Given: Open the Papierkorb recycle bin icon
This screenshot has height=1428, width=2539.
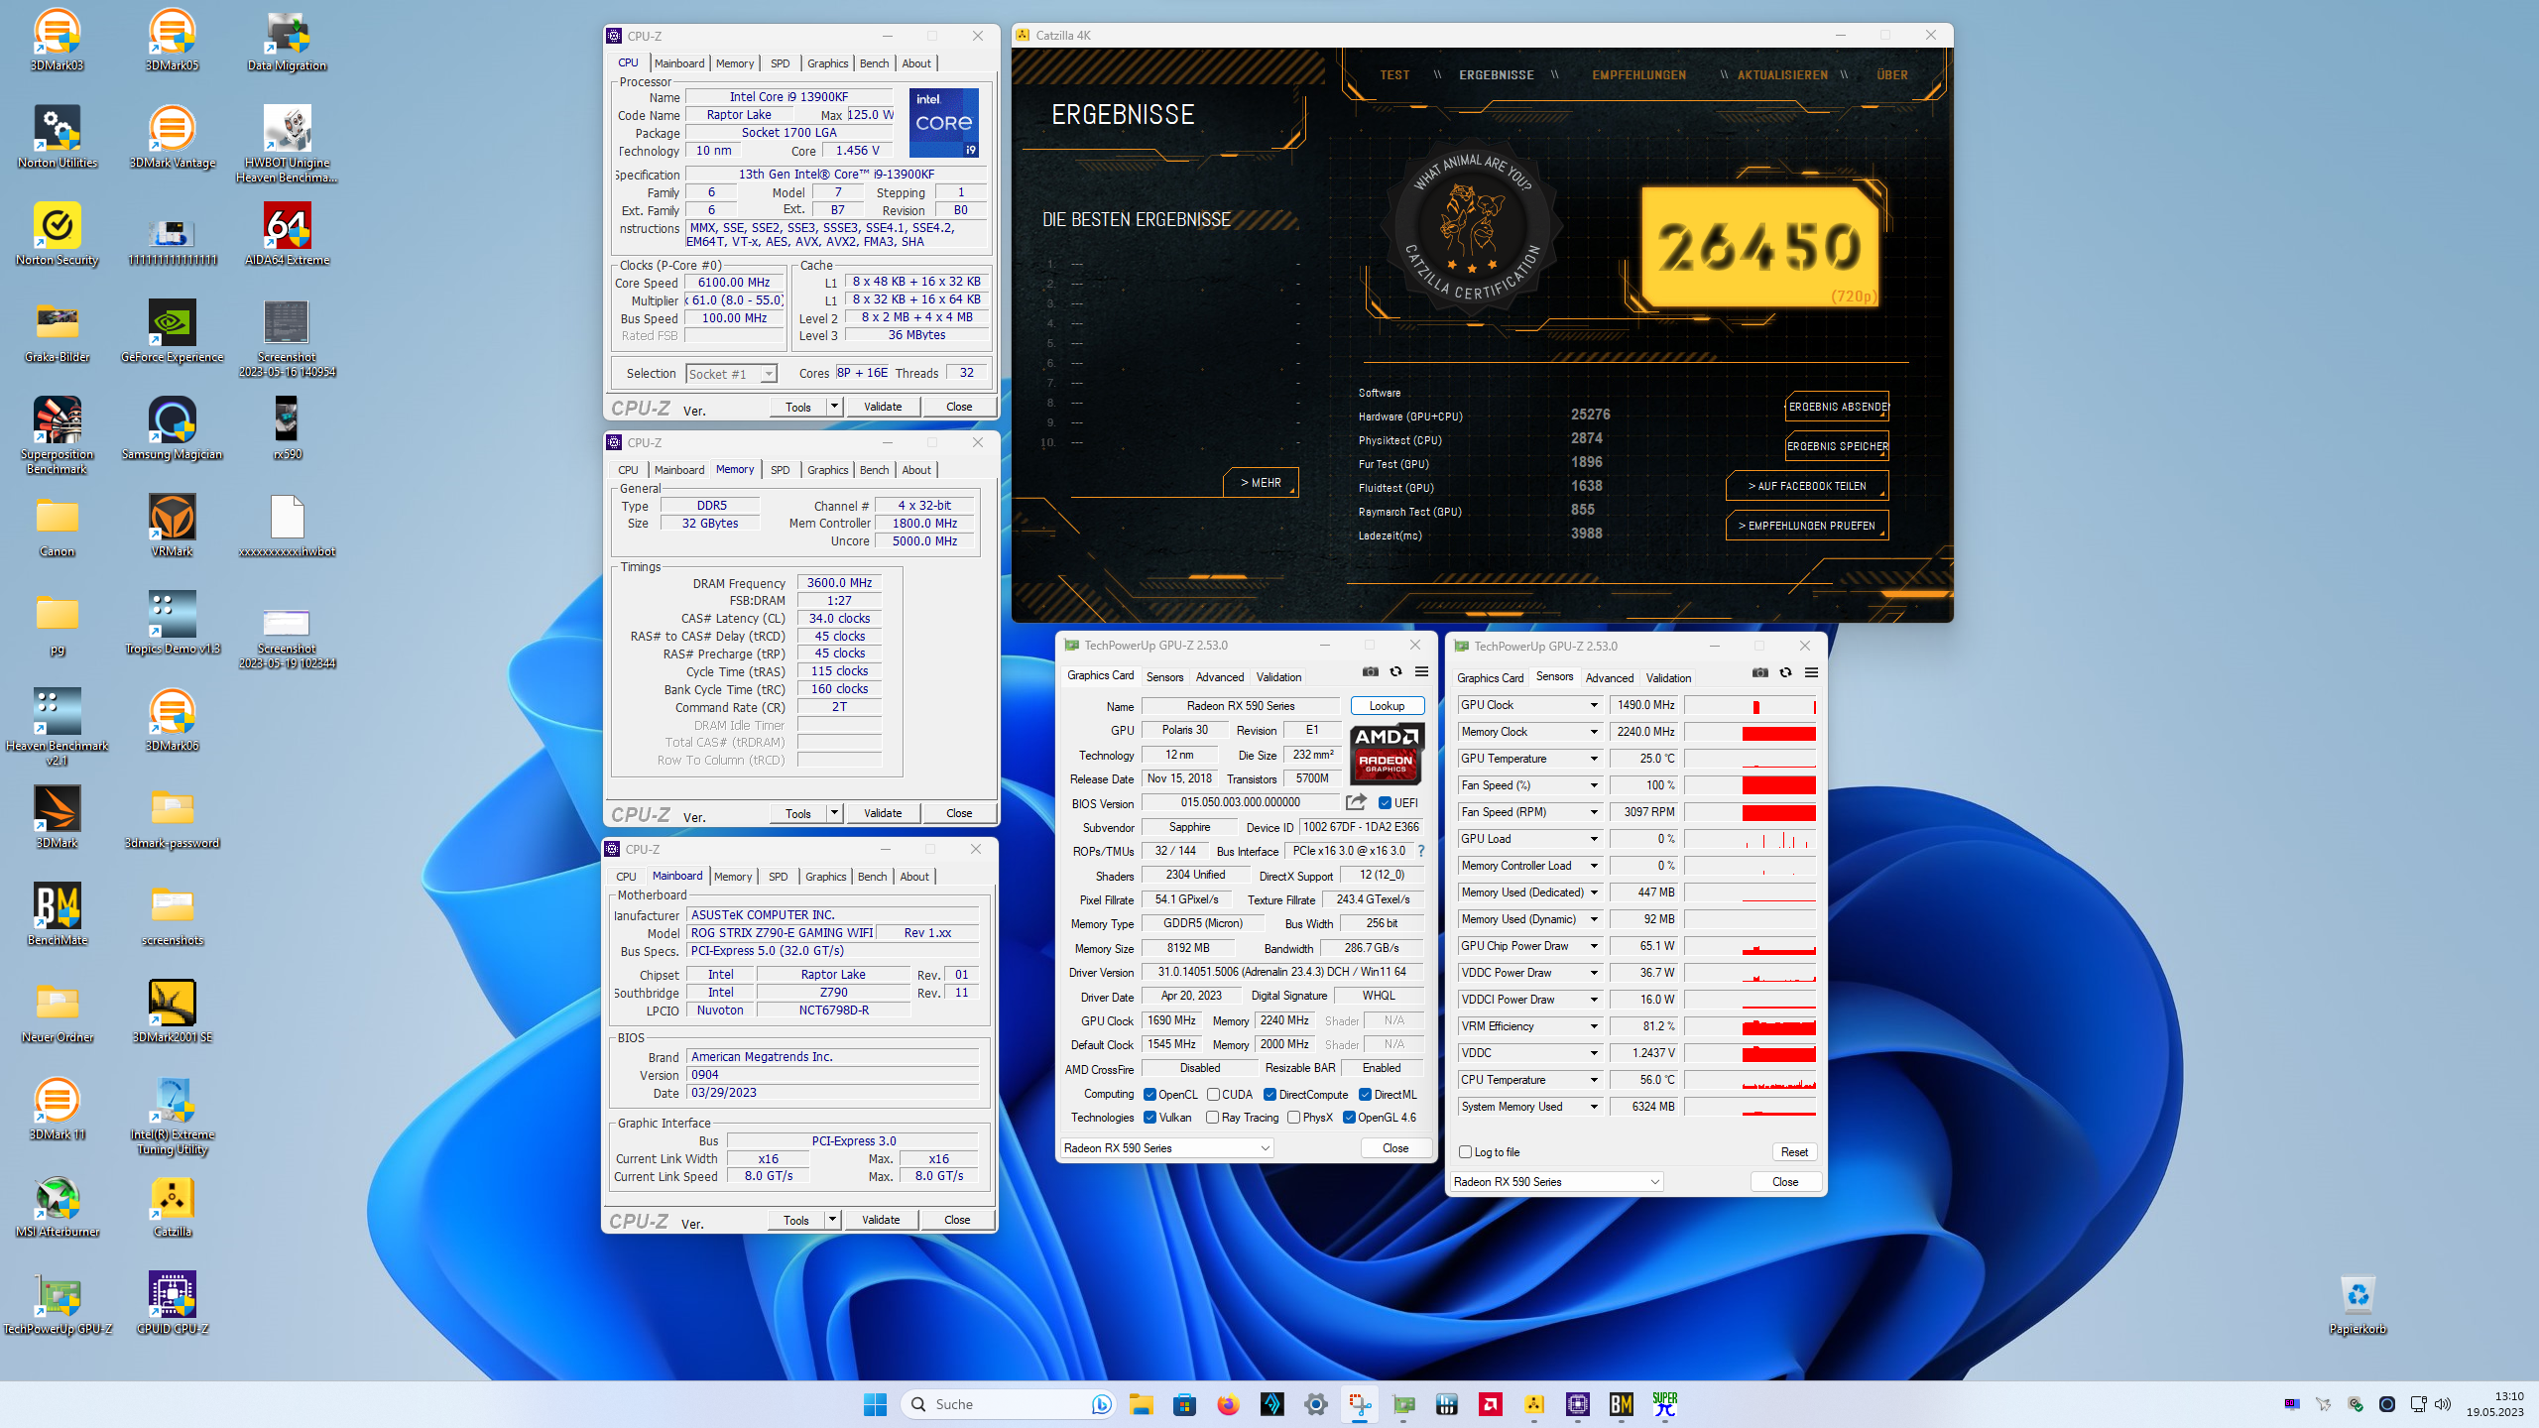Looking at the screenshot, I should pyautogui.click(x=2358, y=1304).
